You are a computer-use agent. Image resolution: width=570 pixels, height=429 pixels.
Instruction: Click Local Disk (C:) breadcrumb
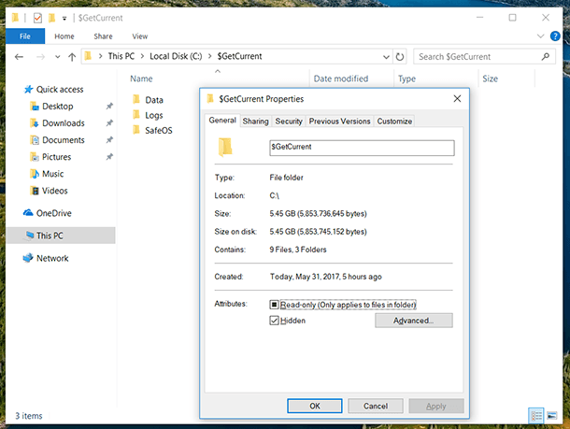click(176, 56)
